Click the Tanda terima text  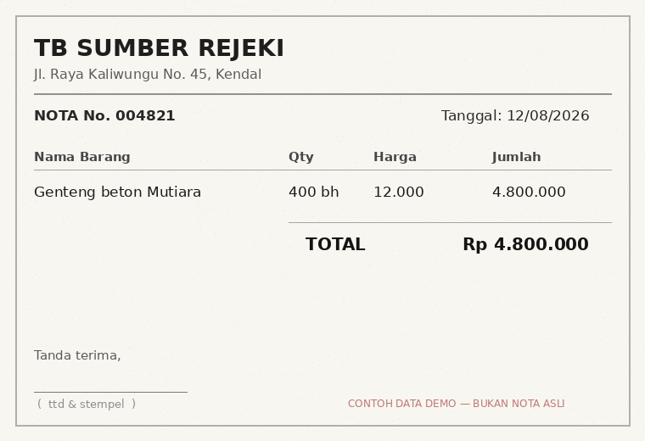coord(77,355)
